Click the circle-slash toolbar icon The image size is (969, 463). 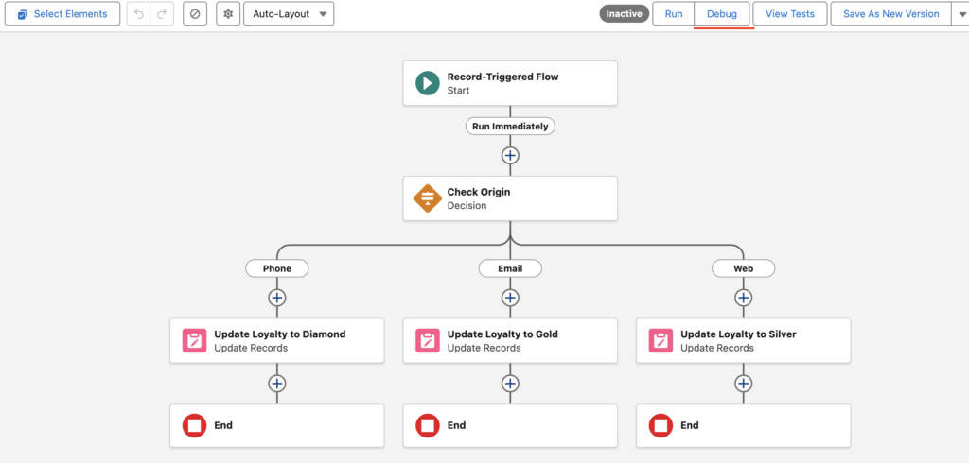click(195, 13)
